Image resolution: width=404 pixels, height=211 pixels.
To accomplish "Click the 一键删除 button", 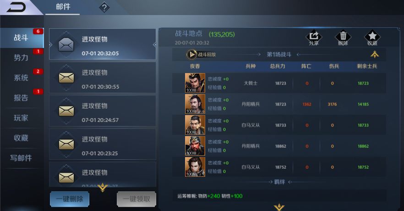I will point(70,199).
